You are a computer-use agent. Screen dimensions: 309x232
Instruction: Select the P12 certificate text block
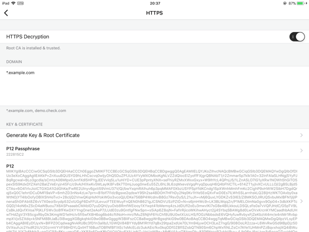(x=152, y=201)
